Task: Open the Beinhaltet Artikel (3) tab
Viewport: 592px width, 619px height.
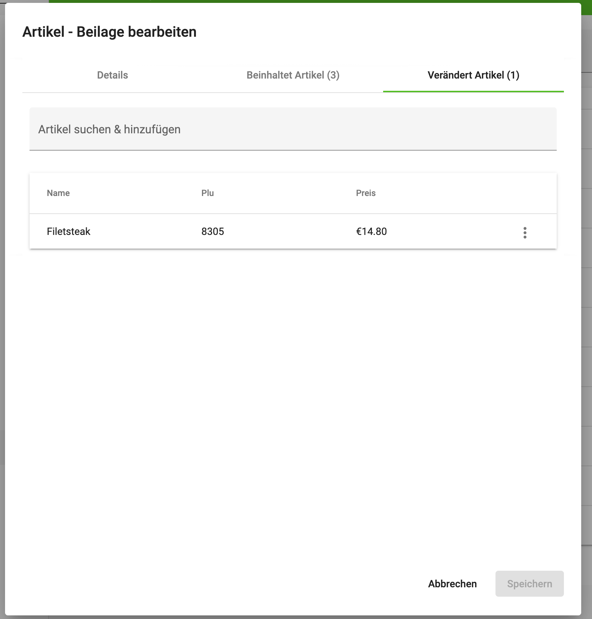Action: (x=293, y=76)
